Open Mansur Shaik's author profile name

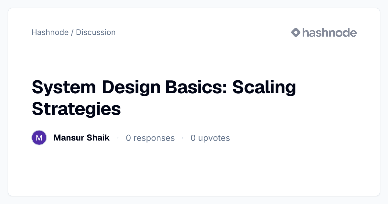click(81, 138)
